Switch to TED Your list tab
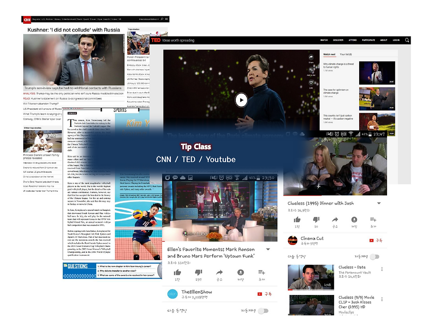This screenshot has width=421, height=316. coord(345,55)
